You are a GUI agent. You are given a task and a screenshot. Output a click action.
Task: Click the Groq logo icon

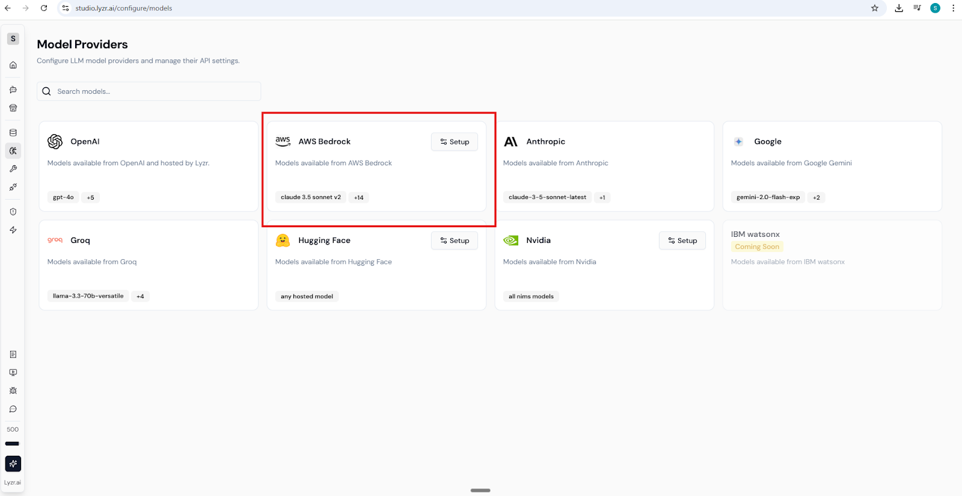tap(55, 240)
